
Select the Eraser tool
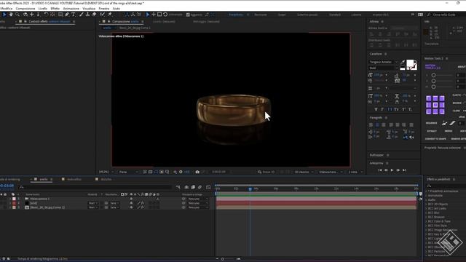[94, 15]
